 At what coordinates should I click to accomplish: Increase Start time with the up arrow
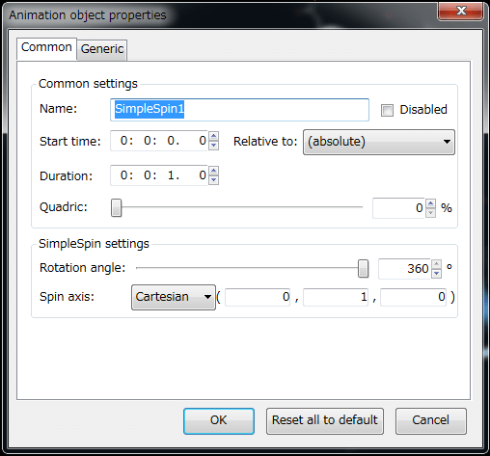(214, 136)
